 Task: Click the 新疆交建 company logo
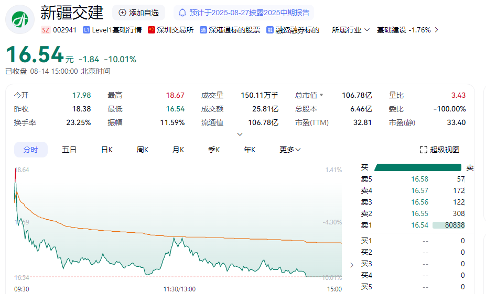pos(20,19)
